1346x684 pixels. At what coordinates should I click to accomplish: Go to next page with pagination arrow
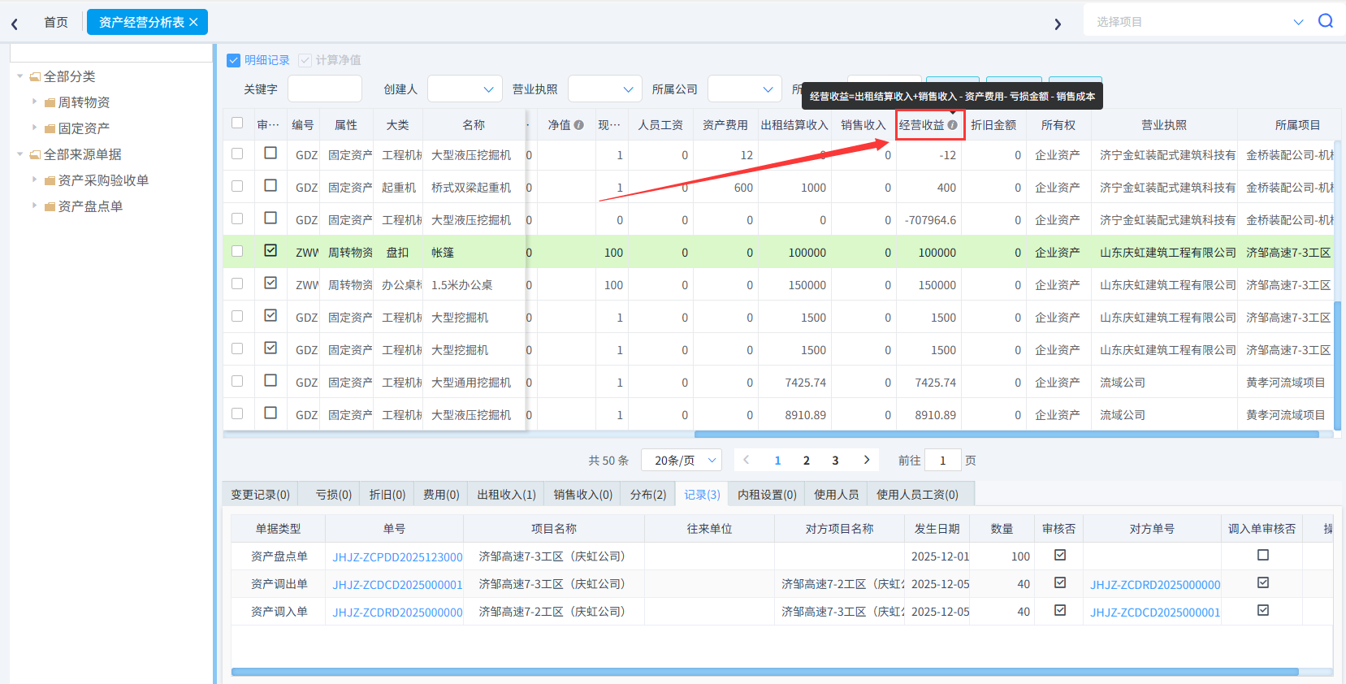(866, 460)
